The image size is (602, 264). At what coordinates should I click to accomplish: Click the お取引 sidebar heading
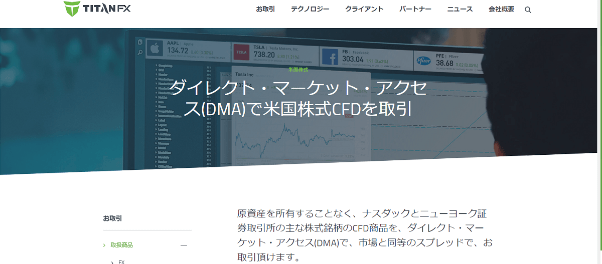(x=112, y=218)
